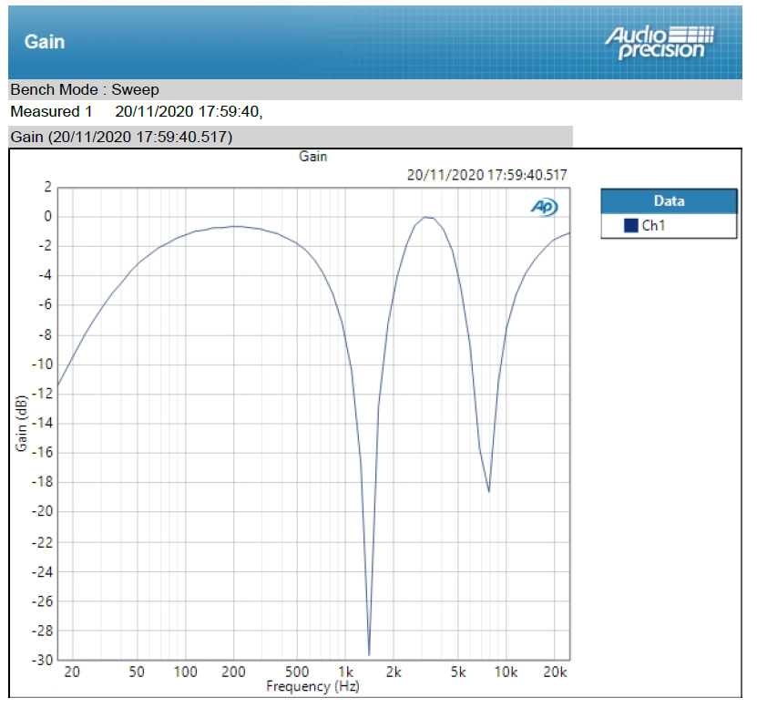The image size is (757, 708).
Task: Click the '-30' tick on gain axis
Action: tap(42, 660)
